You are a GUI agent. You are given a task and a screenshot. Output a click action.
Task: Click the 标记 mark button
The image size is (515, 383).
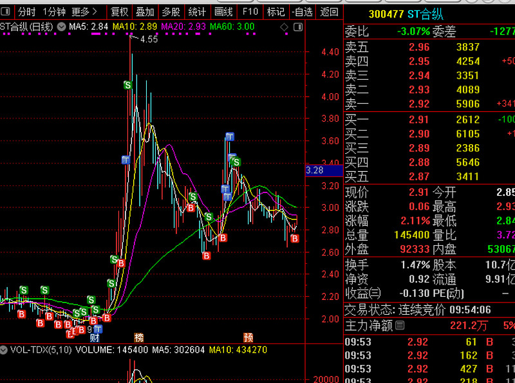point(276,12)
